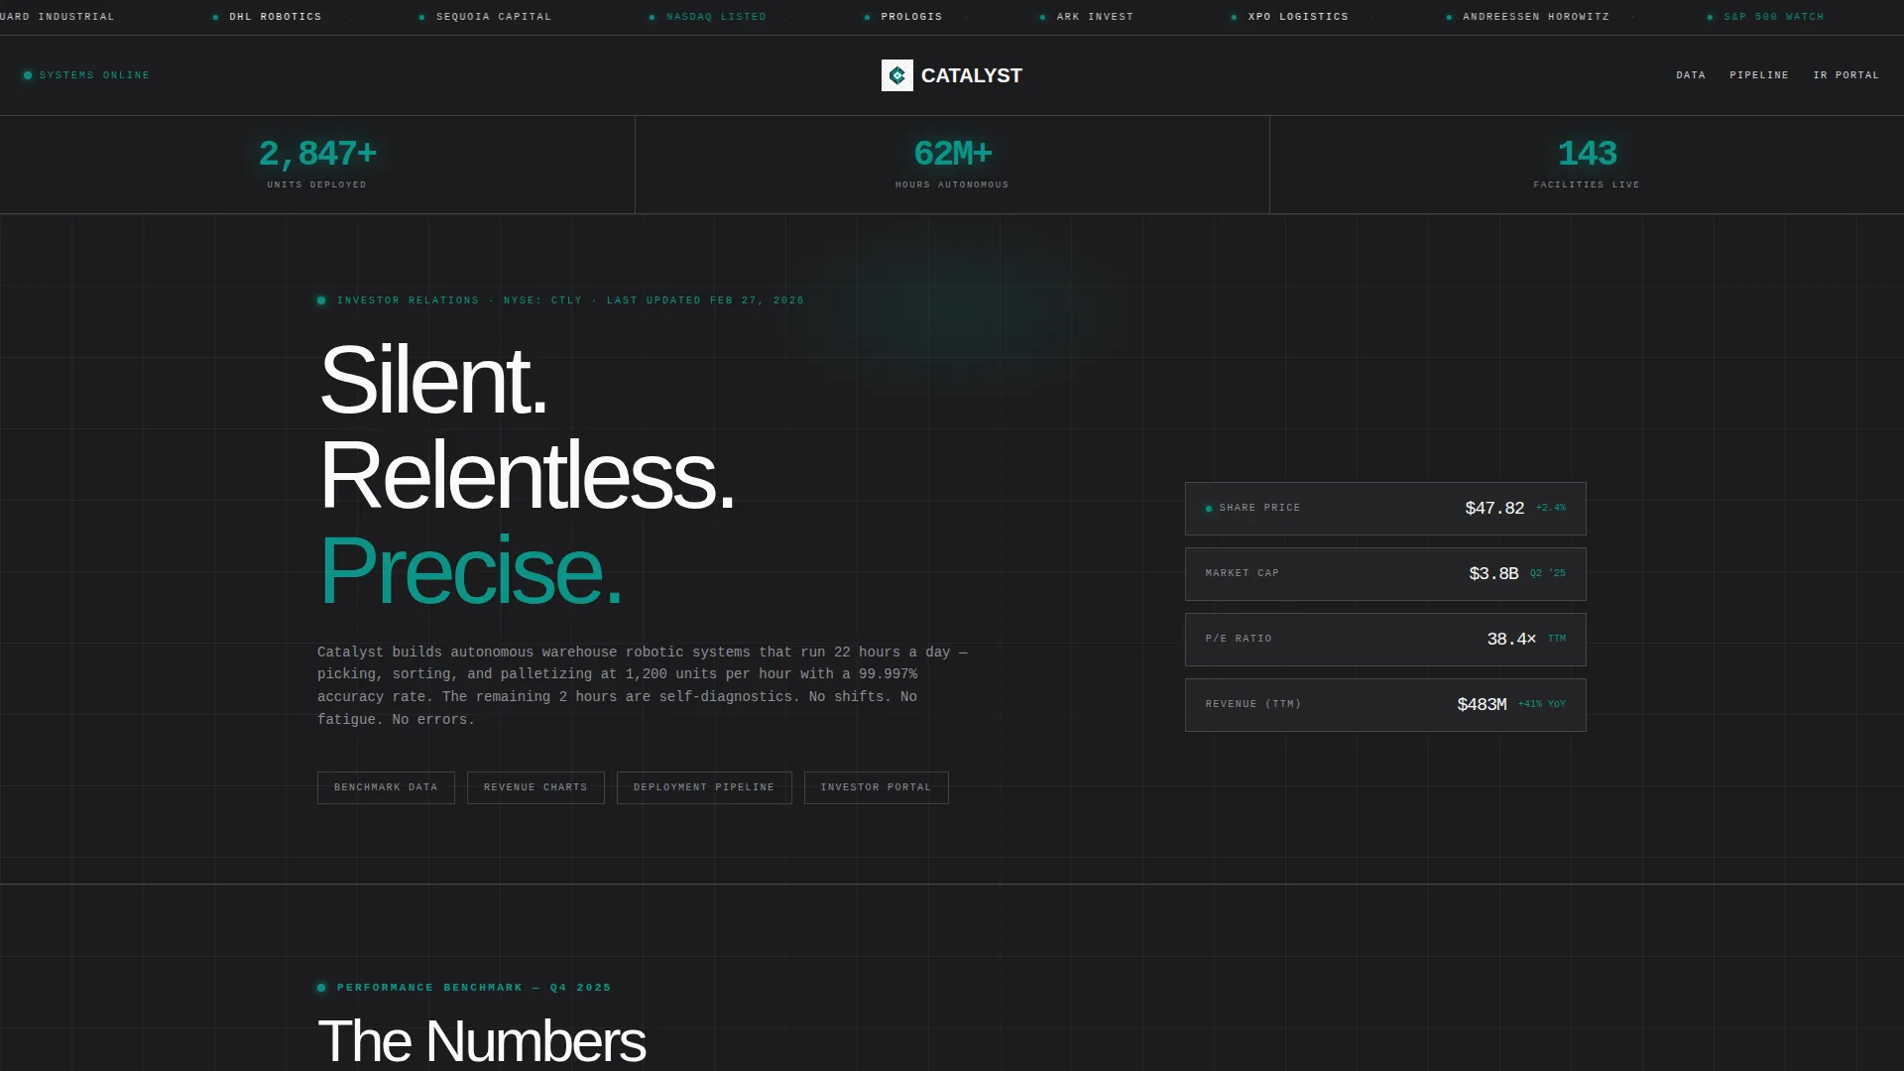Select the P/E Ratio card
1904x1071 pixels.
tap(1385, 640)
